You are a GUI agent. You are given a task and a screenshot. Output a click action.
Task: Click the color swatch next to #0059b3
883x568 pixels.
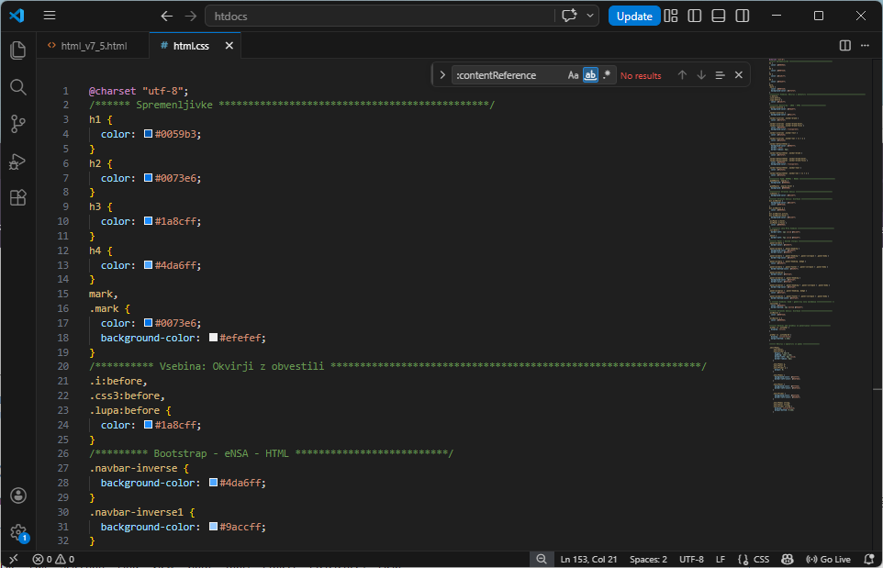(148, 134)
